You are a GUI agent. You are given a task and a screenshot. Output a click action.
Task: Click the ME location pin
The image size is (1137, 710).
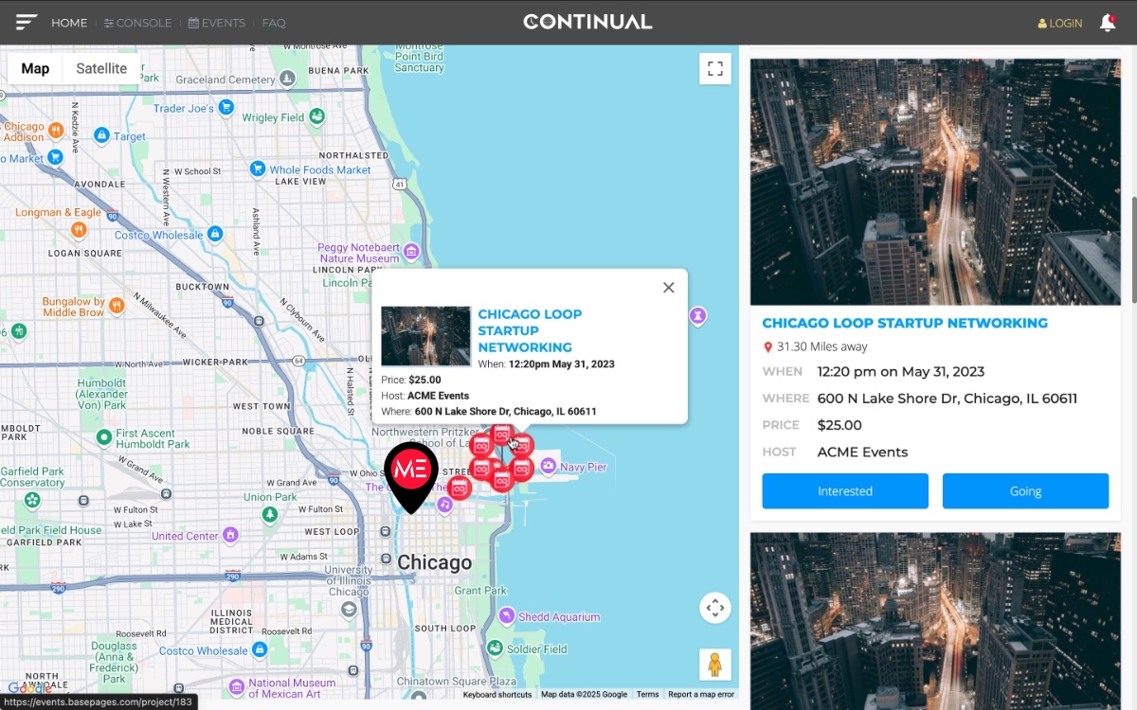click(411, 476)
